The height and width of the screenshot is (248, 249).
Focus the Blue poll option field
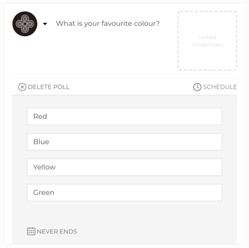pyautogui.click(x=124, y=142)
